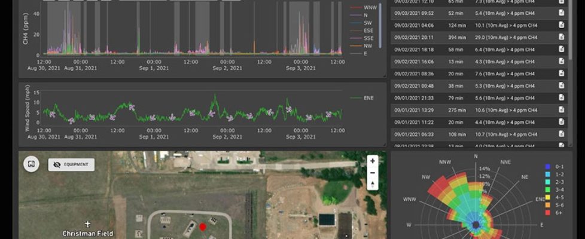Select timestamp 09/03/2021 04:06
This screenshot has width=585, height=239.
coord(414,25)
